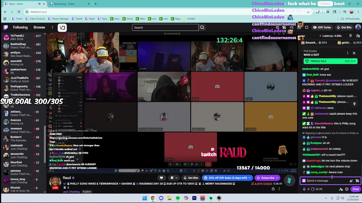This screenshot has width=362, height=203.
Task: Open File Explorer from the taskbar
Action: tap(169, 198)
